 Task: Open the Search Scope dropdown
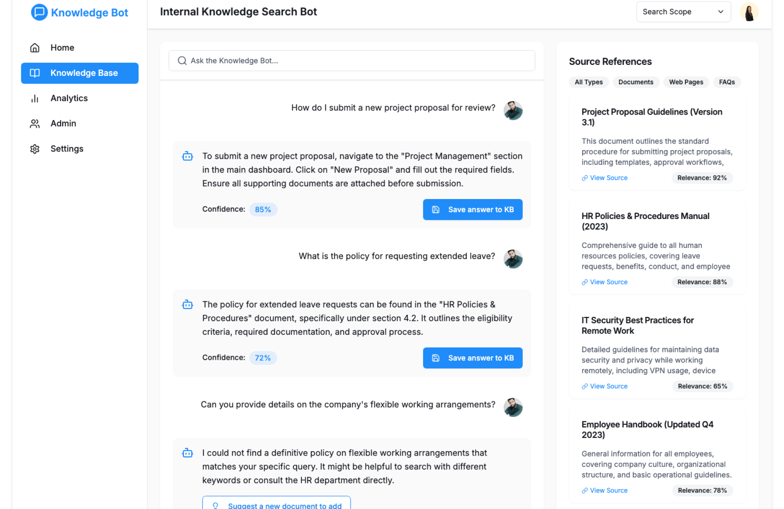click(x=683, y=12)
